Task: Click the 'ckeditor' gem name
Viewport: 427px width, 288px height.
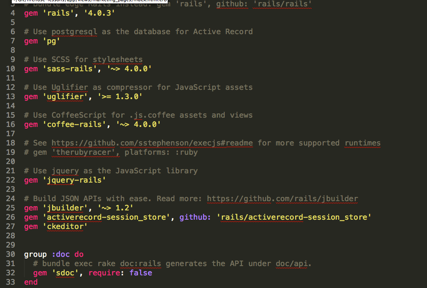Action: pyautogui.click(x=65, y=226)
